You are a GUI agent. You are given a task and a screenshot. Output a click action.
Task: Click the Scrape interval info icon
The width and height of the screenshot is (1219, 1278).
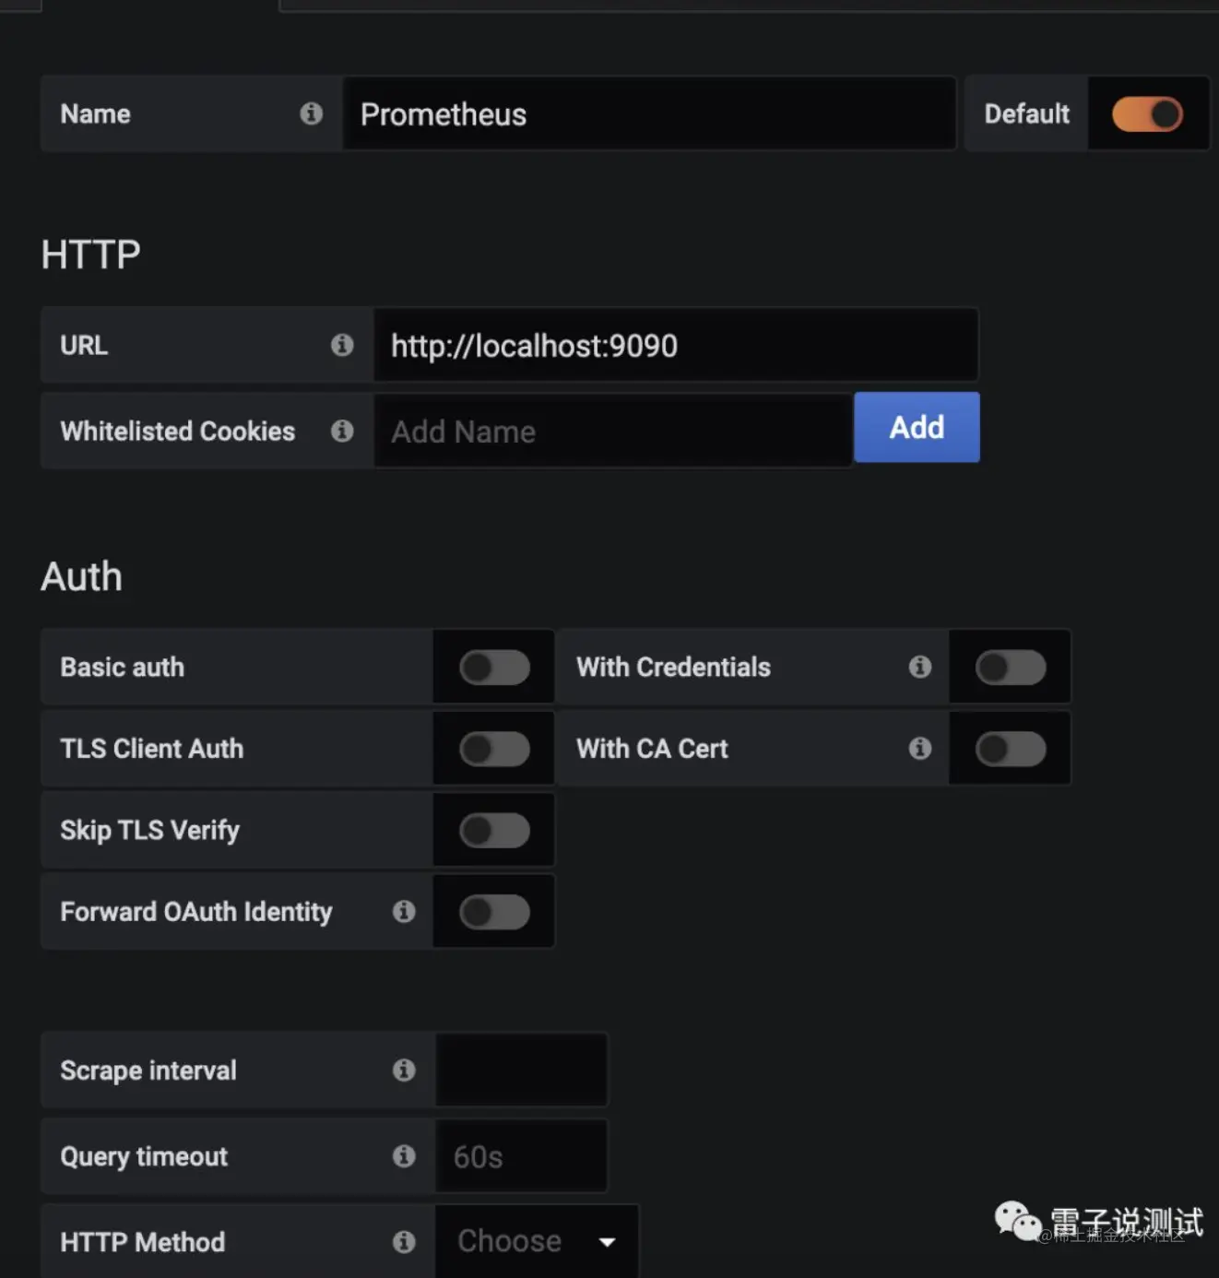pyautogui.click(x=404, y=1070)
